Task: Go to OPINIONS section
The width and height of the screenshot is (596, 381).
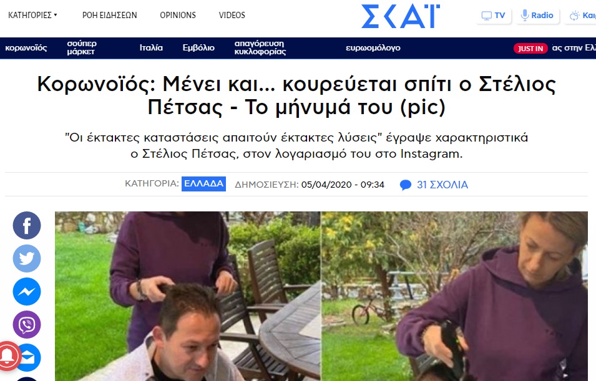Action: coord(177,15)
